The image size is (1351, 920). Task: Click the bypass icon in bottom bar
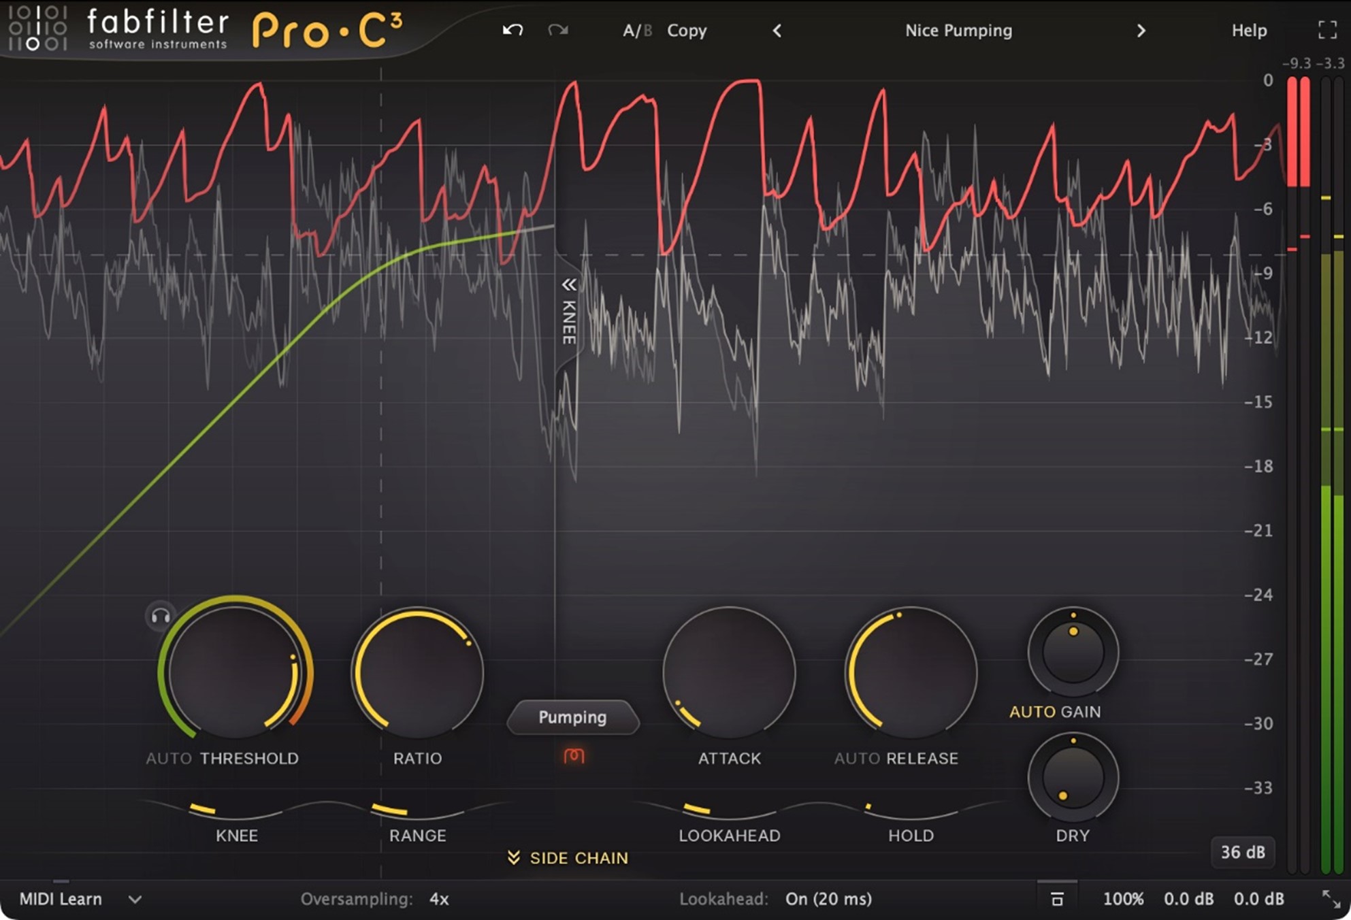click(x=1057, y=899)
